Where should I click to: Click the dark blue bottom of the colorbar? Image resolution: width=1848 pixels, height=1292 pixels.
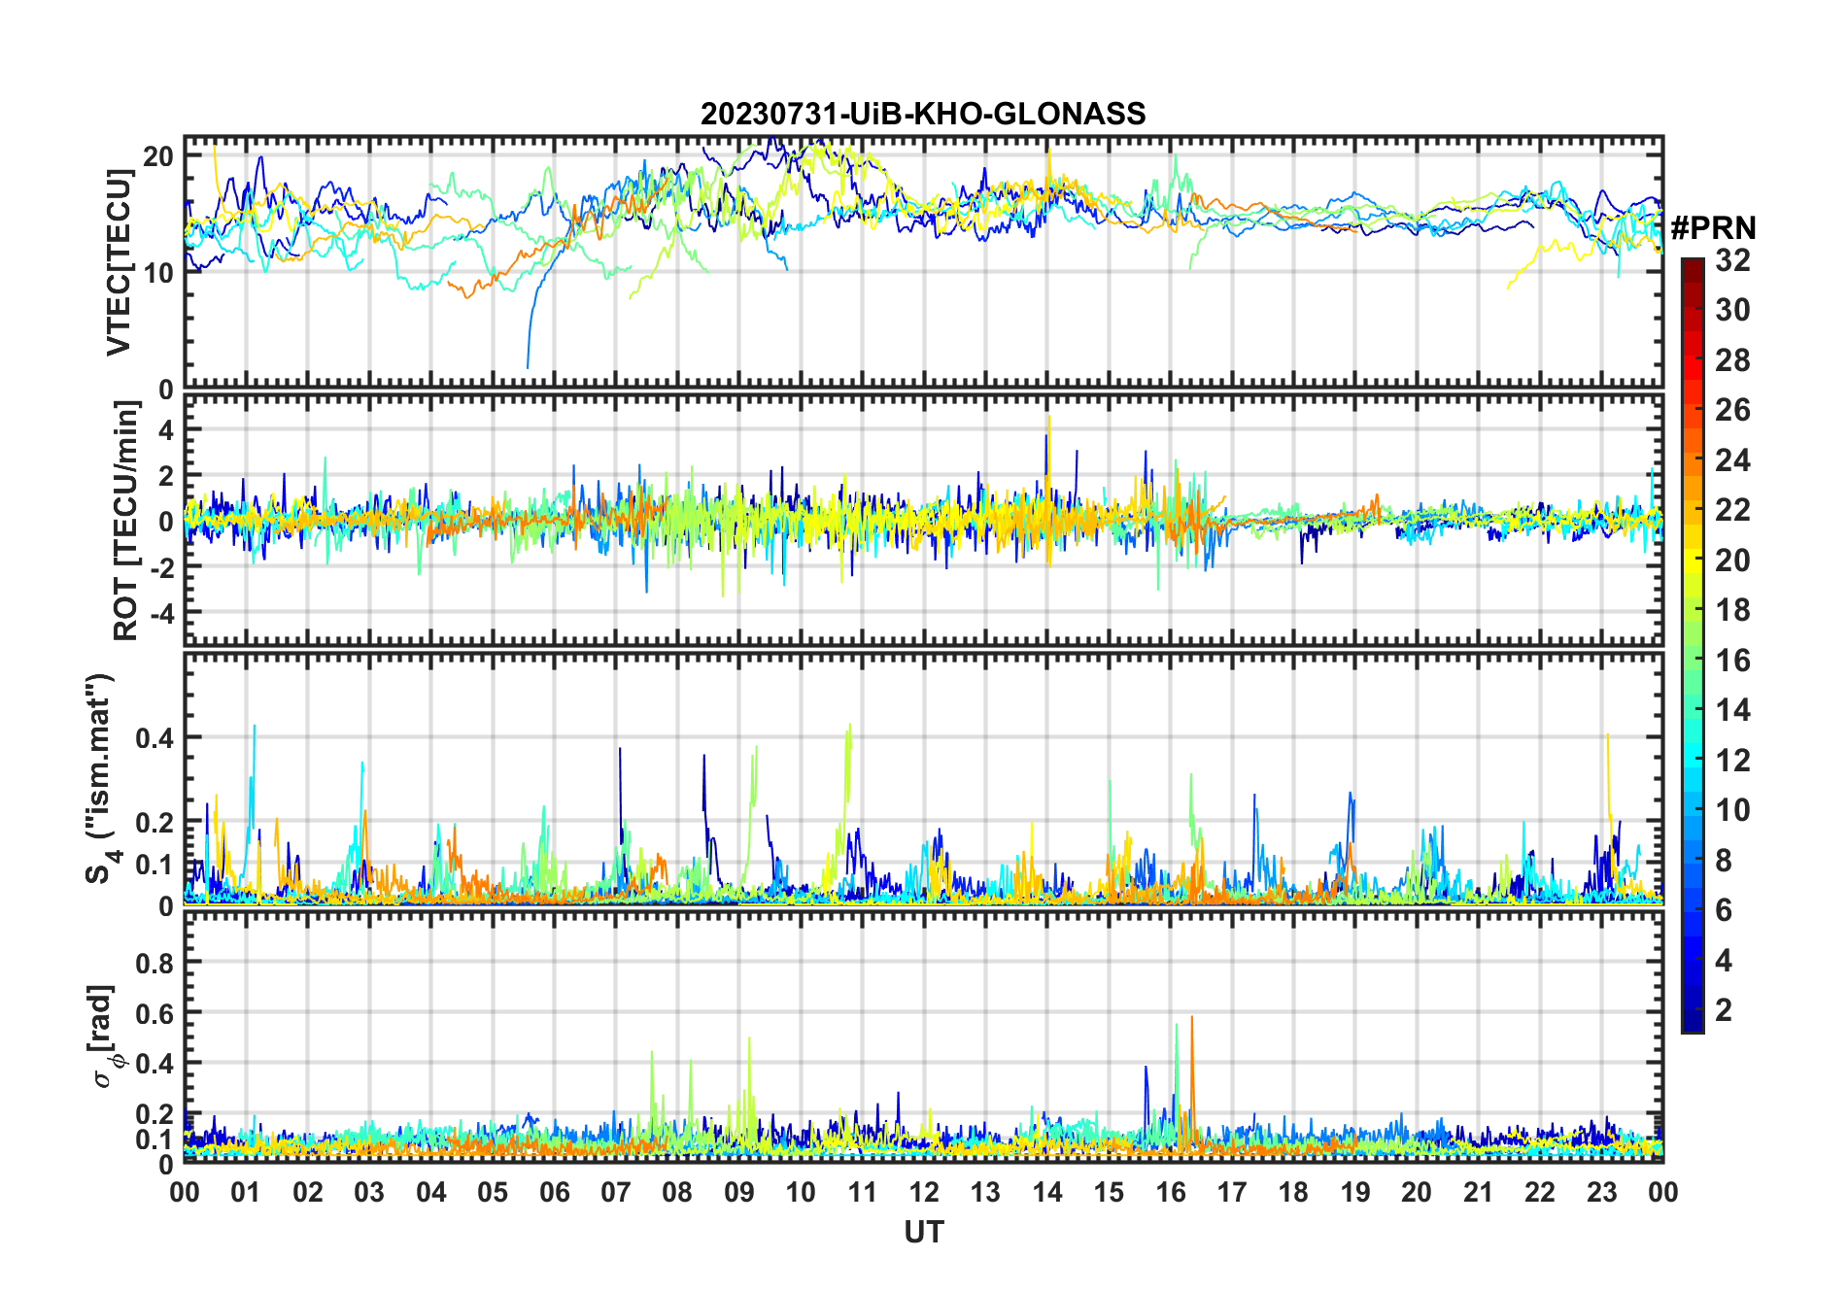1692,1025
